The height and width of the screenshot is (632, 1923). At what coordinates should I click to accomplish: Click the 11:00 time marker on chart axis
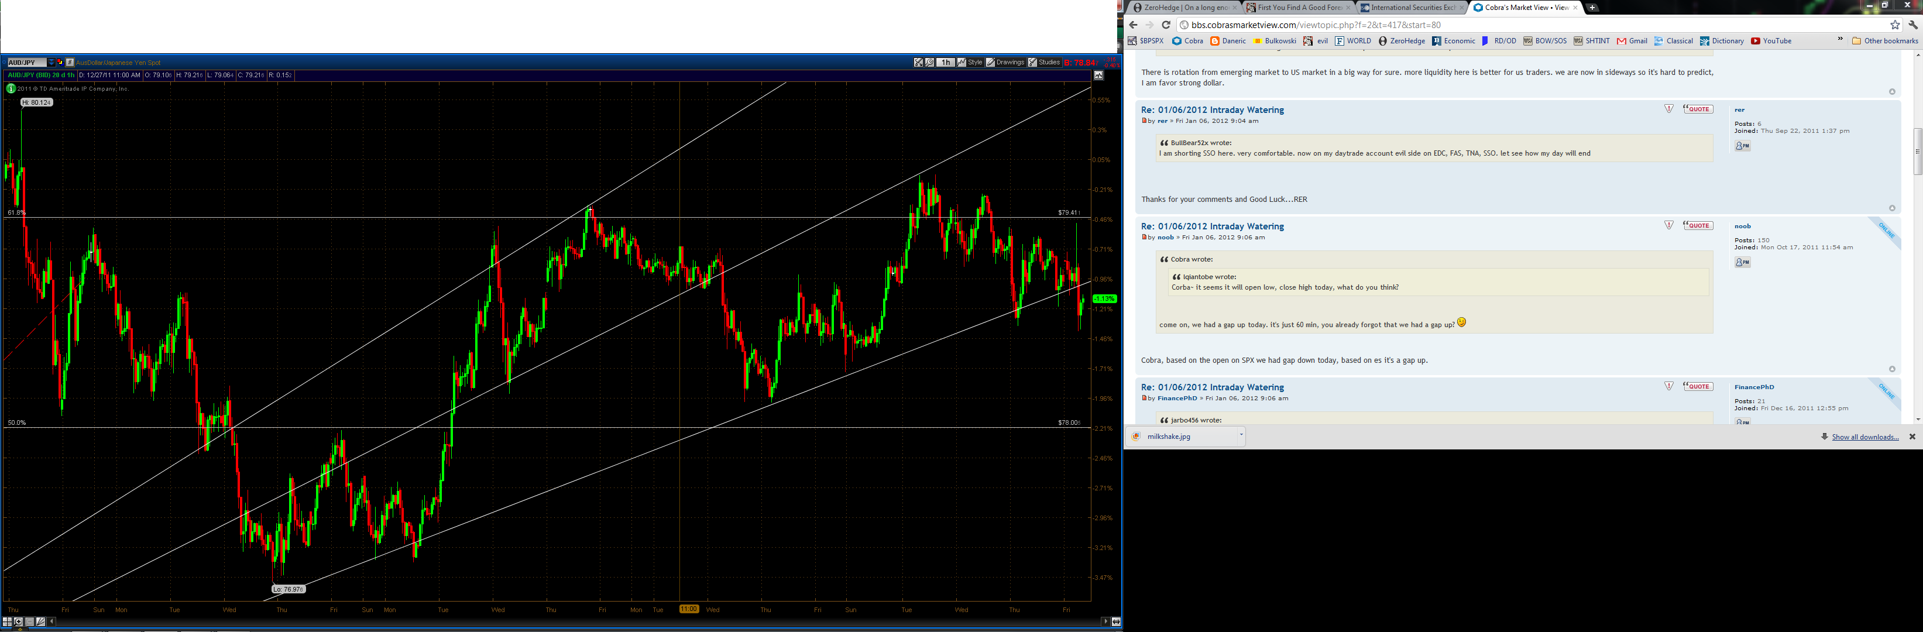688,610
